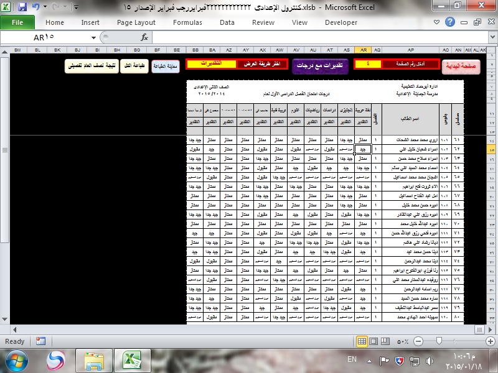Switch to the Formulas ribbon tab
498x373 pixels.
(187, 22)
